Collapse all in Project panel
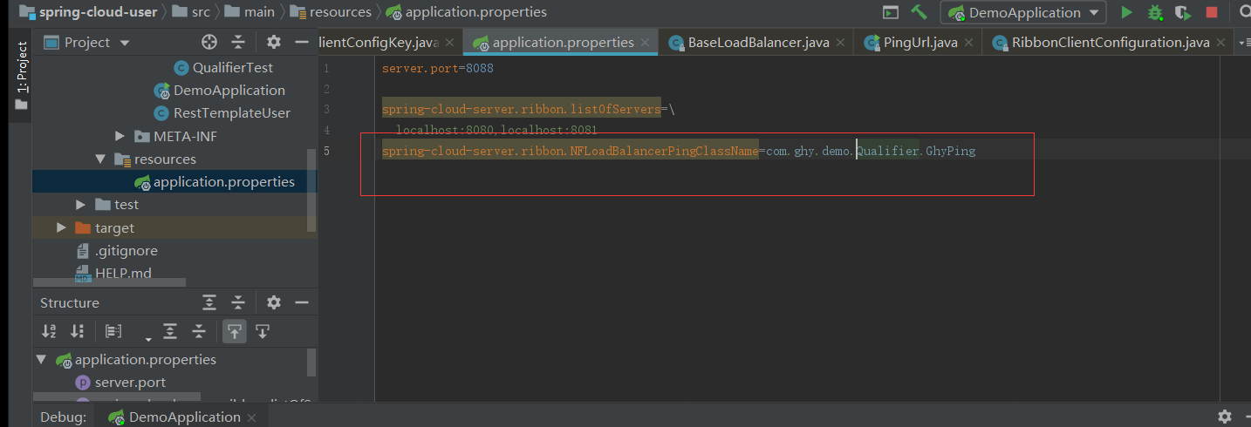Viewport: 1251px width, 427px height. 238,42
